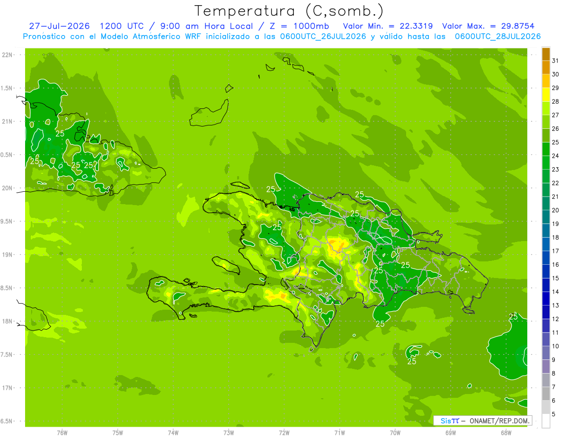This screenshot has height=439, width=568.
Task: Click the value 30 on the color scale
Action: pyautogui.click(x=556, y=74)
